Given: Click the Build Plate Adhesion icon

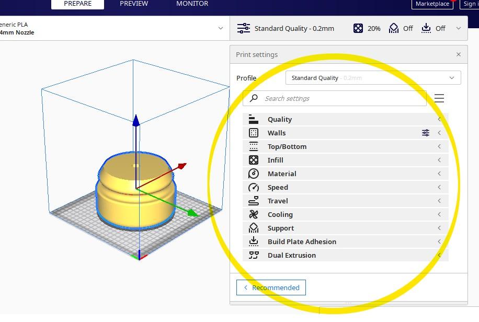Looking at the screenshot, I should coord(254,241).
